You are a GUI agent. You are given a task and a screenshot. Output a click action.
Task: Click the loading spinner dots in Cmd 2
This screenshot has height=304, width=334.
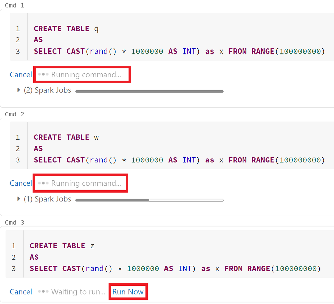click(43, 183)
